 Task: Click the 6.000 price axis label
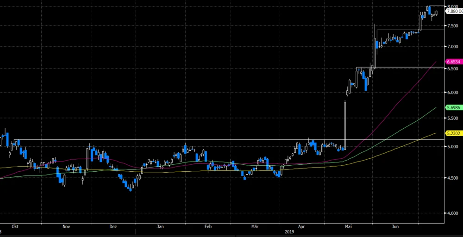pyautogui.click(x=452, y=93)
